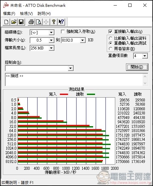The width and height of the screenshot is (153, 186).
Task: Click the Print toolbar icon
Action: pos(31,22)
